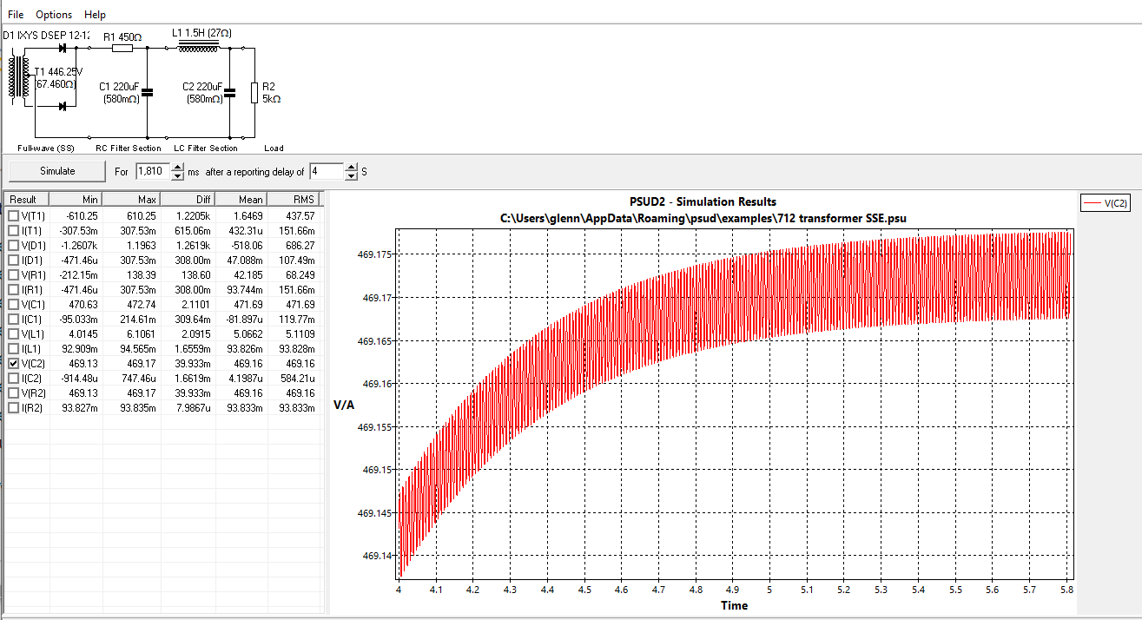The width and height of the screenshot is (1142, 620).
Task: Click the .psu file path subtitle
Action: tap(703, 218)
